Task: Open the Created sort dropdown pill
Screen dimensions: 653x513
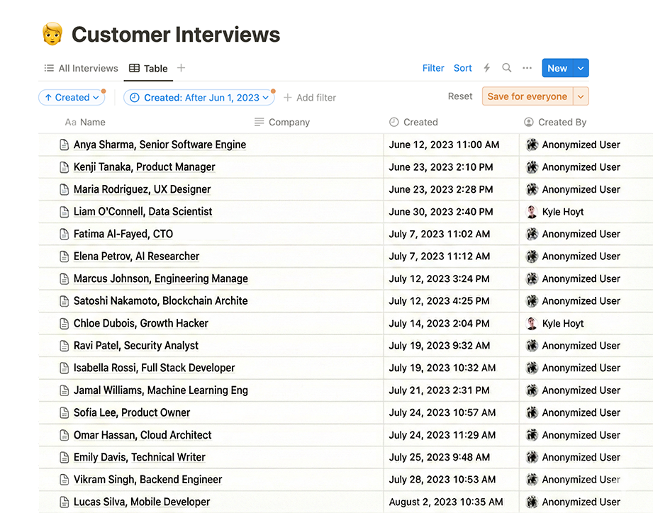Action: click(x=71, y=98)
